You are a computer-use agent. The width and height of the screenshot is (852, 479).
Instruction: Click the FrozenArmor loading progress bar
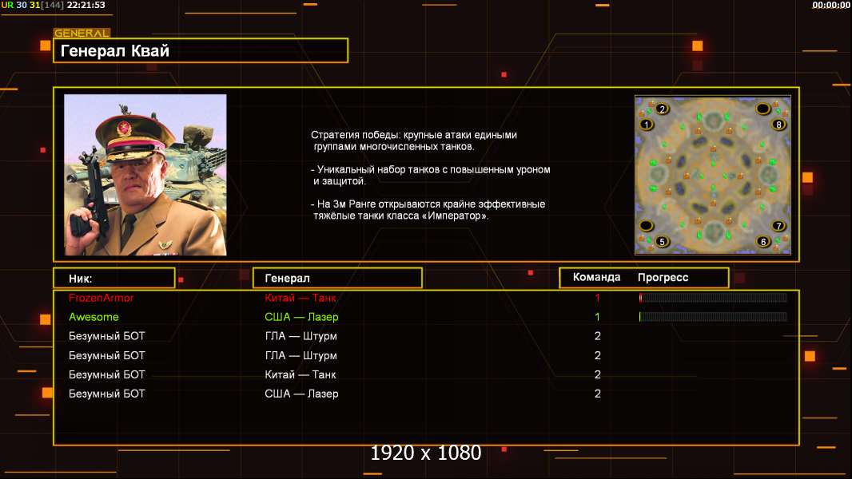click(x=713, y=297)
